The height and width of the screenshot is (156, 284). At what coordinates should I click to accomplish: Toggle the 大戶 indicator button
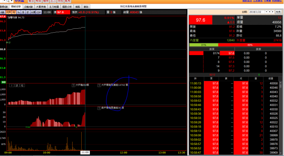(8, 12)
